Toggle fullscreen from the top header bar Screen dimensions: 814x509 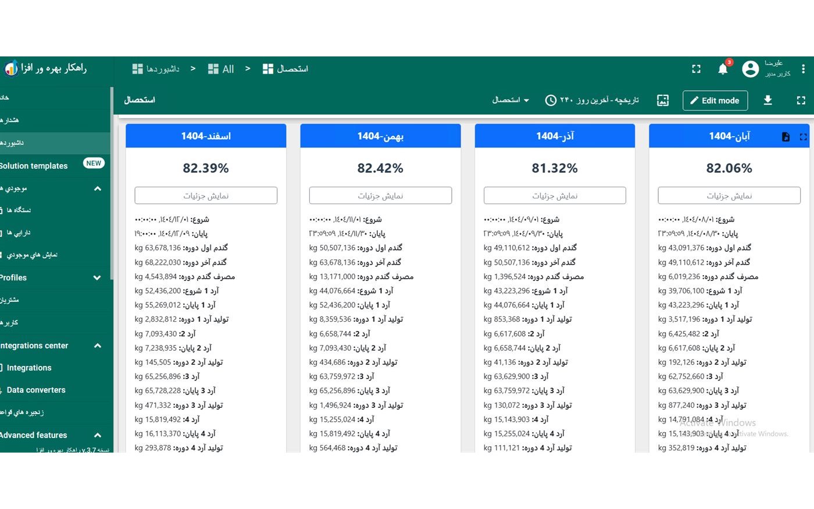(x=696, y=69)
